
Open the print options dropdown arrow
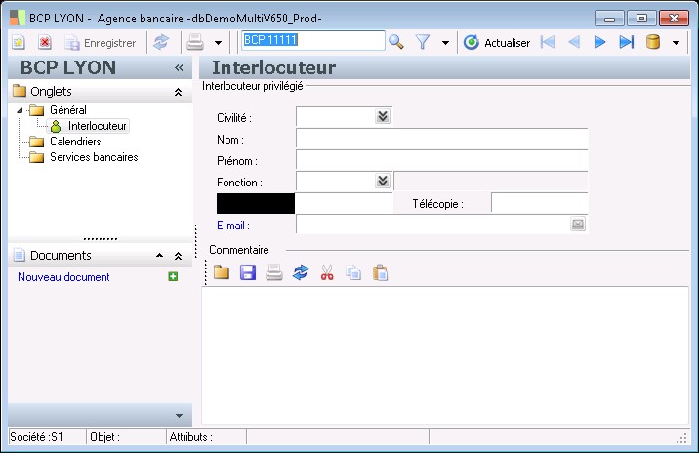coord(218,43)
